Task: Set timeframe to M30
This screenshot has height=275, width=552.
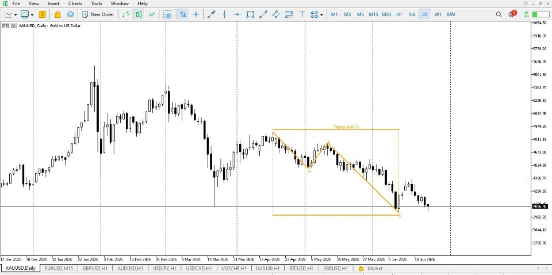Action: click(x=386, y=14)
